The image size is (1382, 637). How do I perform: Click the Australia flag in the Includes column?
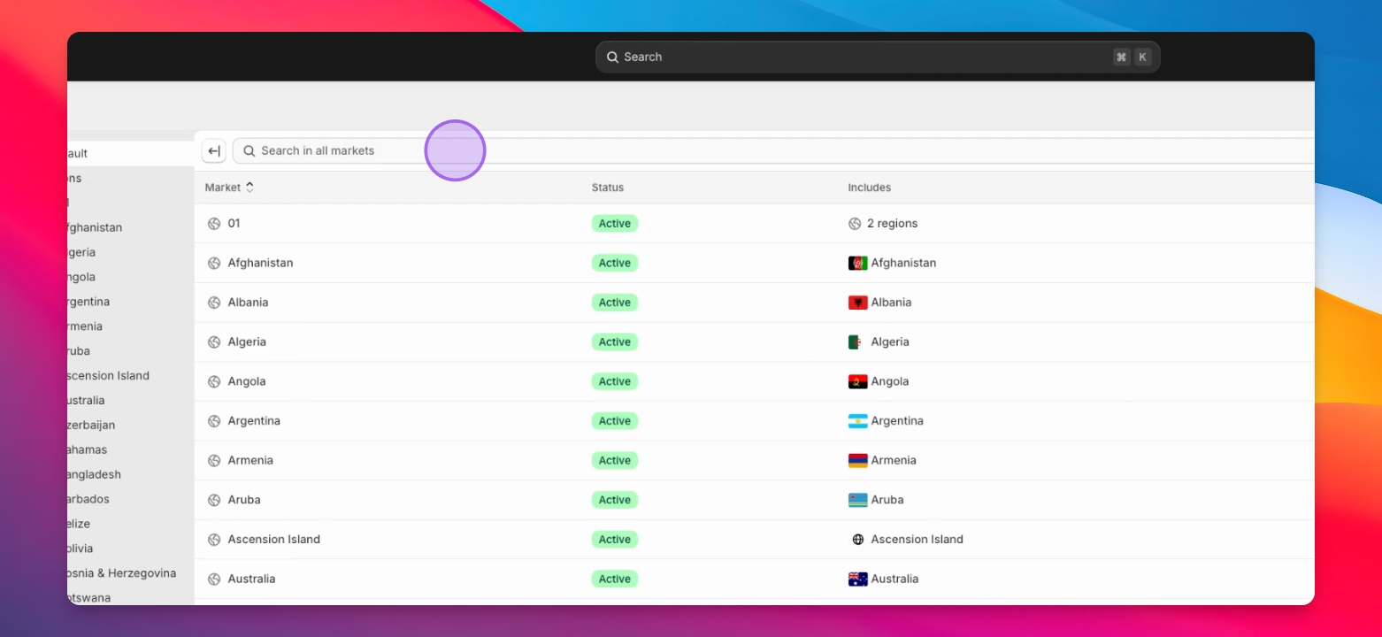857,579
